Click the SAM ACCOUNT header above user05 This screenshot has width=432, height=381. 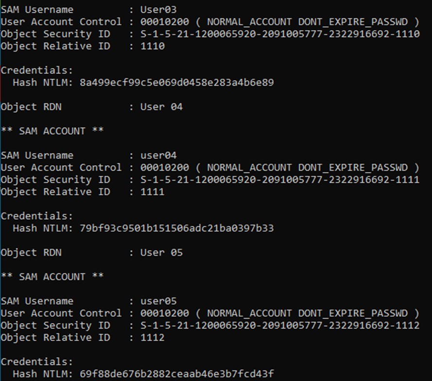pos(52,277)
